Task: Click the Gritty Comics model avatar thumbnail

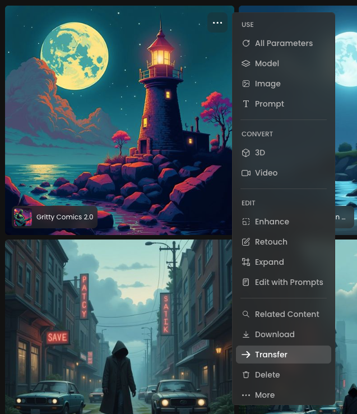Action: [23, 217]
